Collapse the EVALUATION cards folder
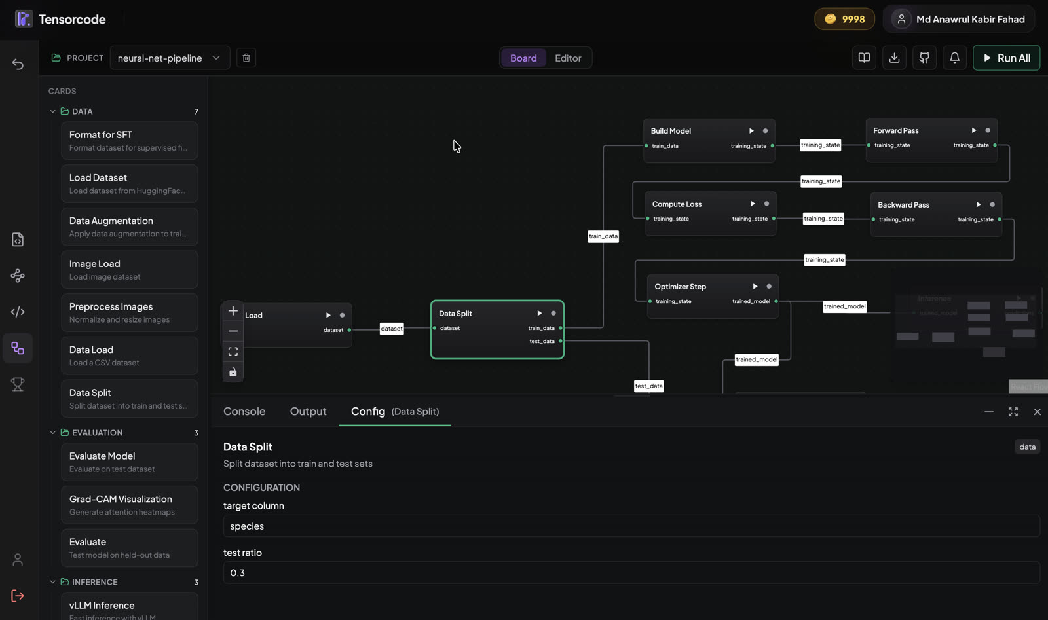This screenshot has width=1048, height=620. click(53, 433)
